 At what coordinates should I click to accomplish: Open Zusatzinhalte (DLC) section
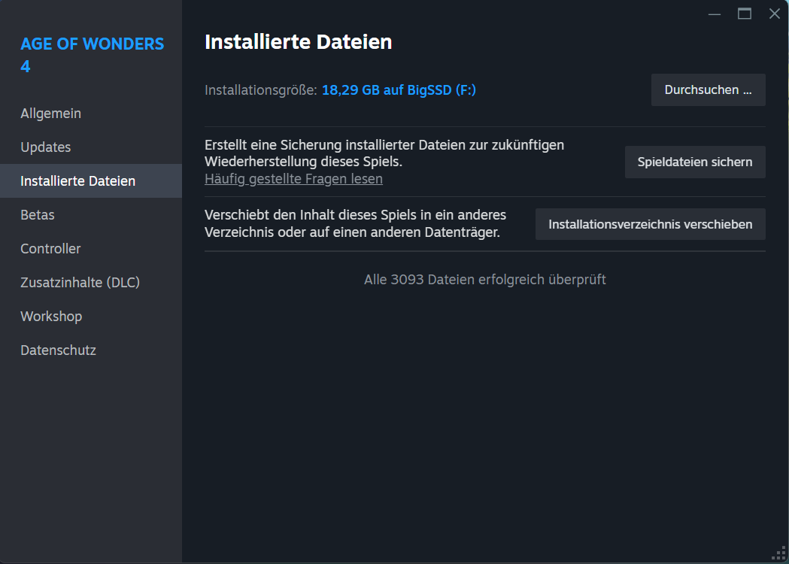point(90,282)
